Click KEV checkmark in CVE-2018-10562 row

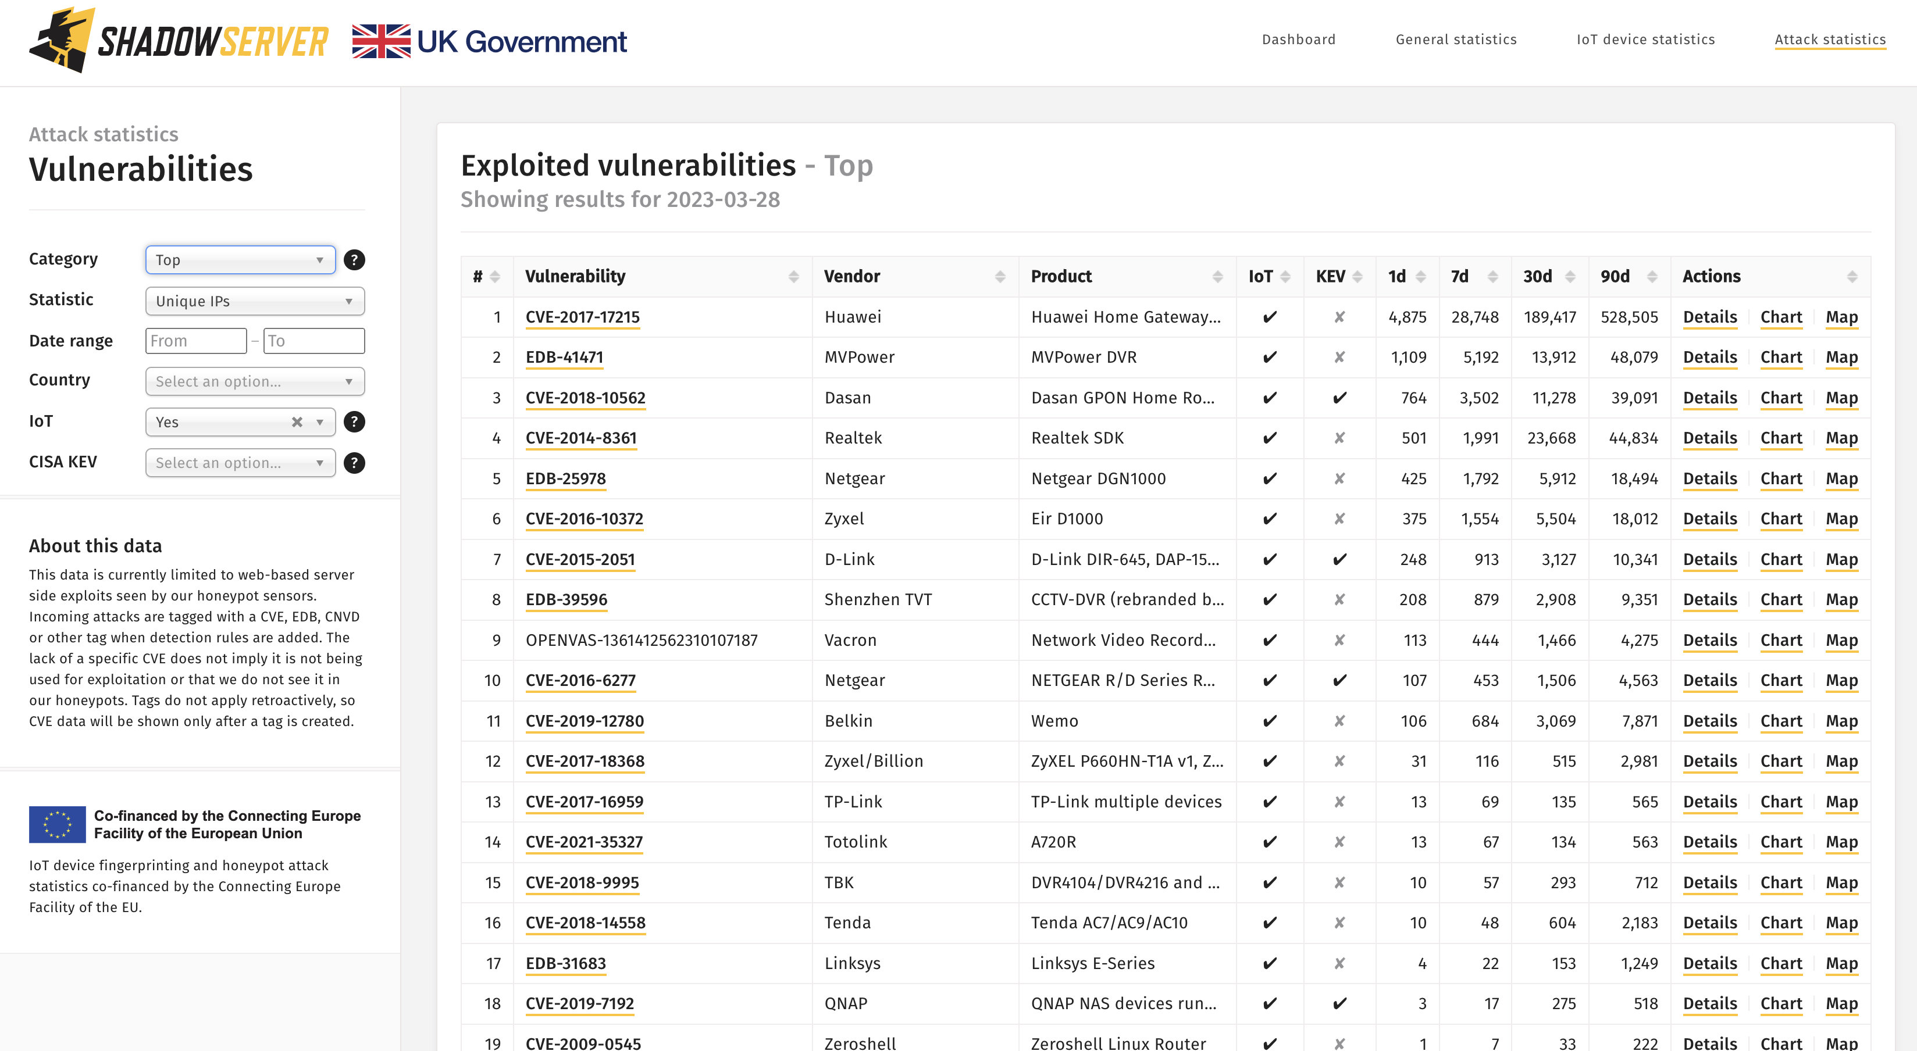click(x=1339, y=398)
